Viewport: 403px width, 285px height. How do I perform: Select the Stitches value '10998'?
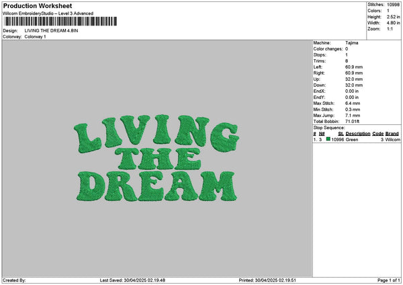[393, 5]
